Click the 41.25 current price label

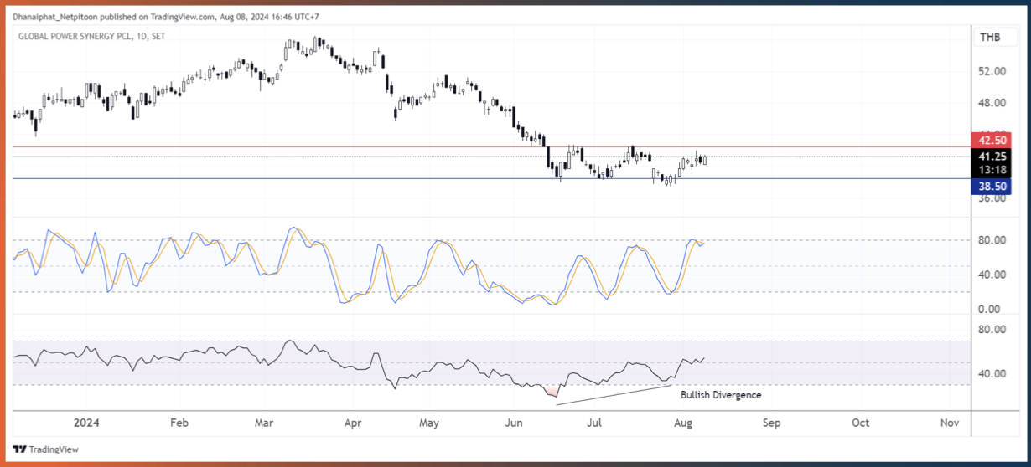(x=992, y=157)
